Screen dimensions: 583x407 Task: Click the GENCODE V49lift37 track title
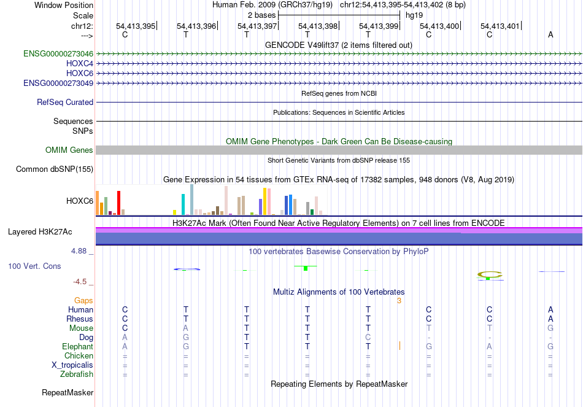coord(338,45)
